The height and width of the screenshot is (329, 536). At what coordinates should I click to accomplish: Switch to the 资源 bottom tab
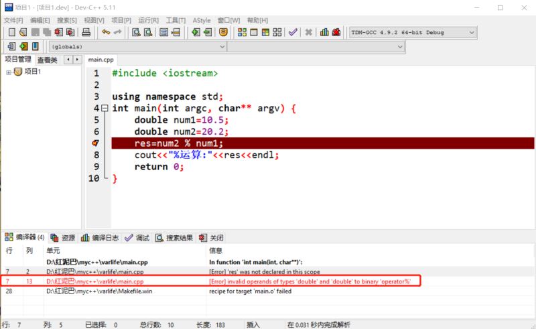click(63, 238)
